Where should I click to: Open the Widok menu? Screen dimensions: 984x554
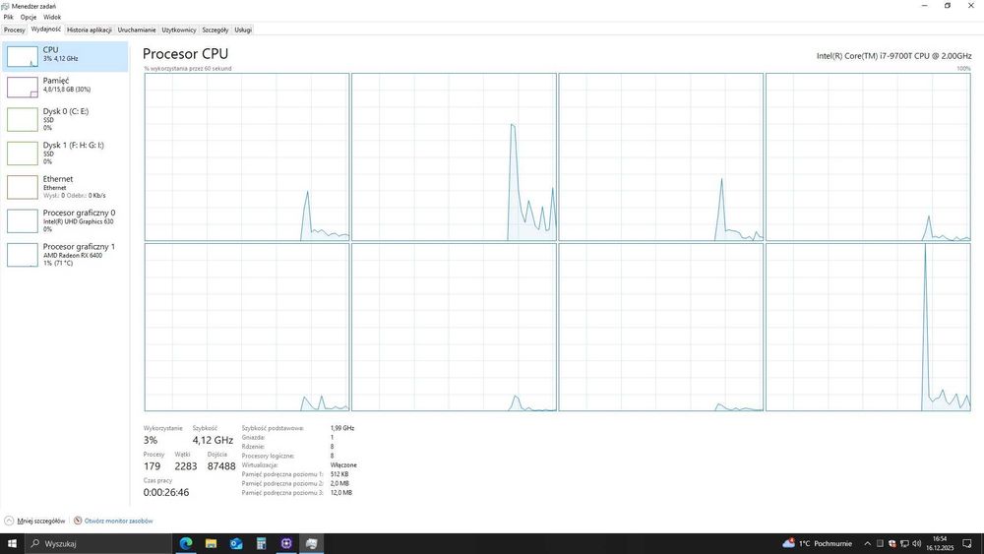[x=52, y=17]
